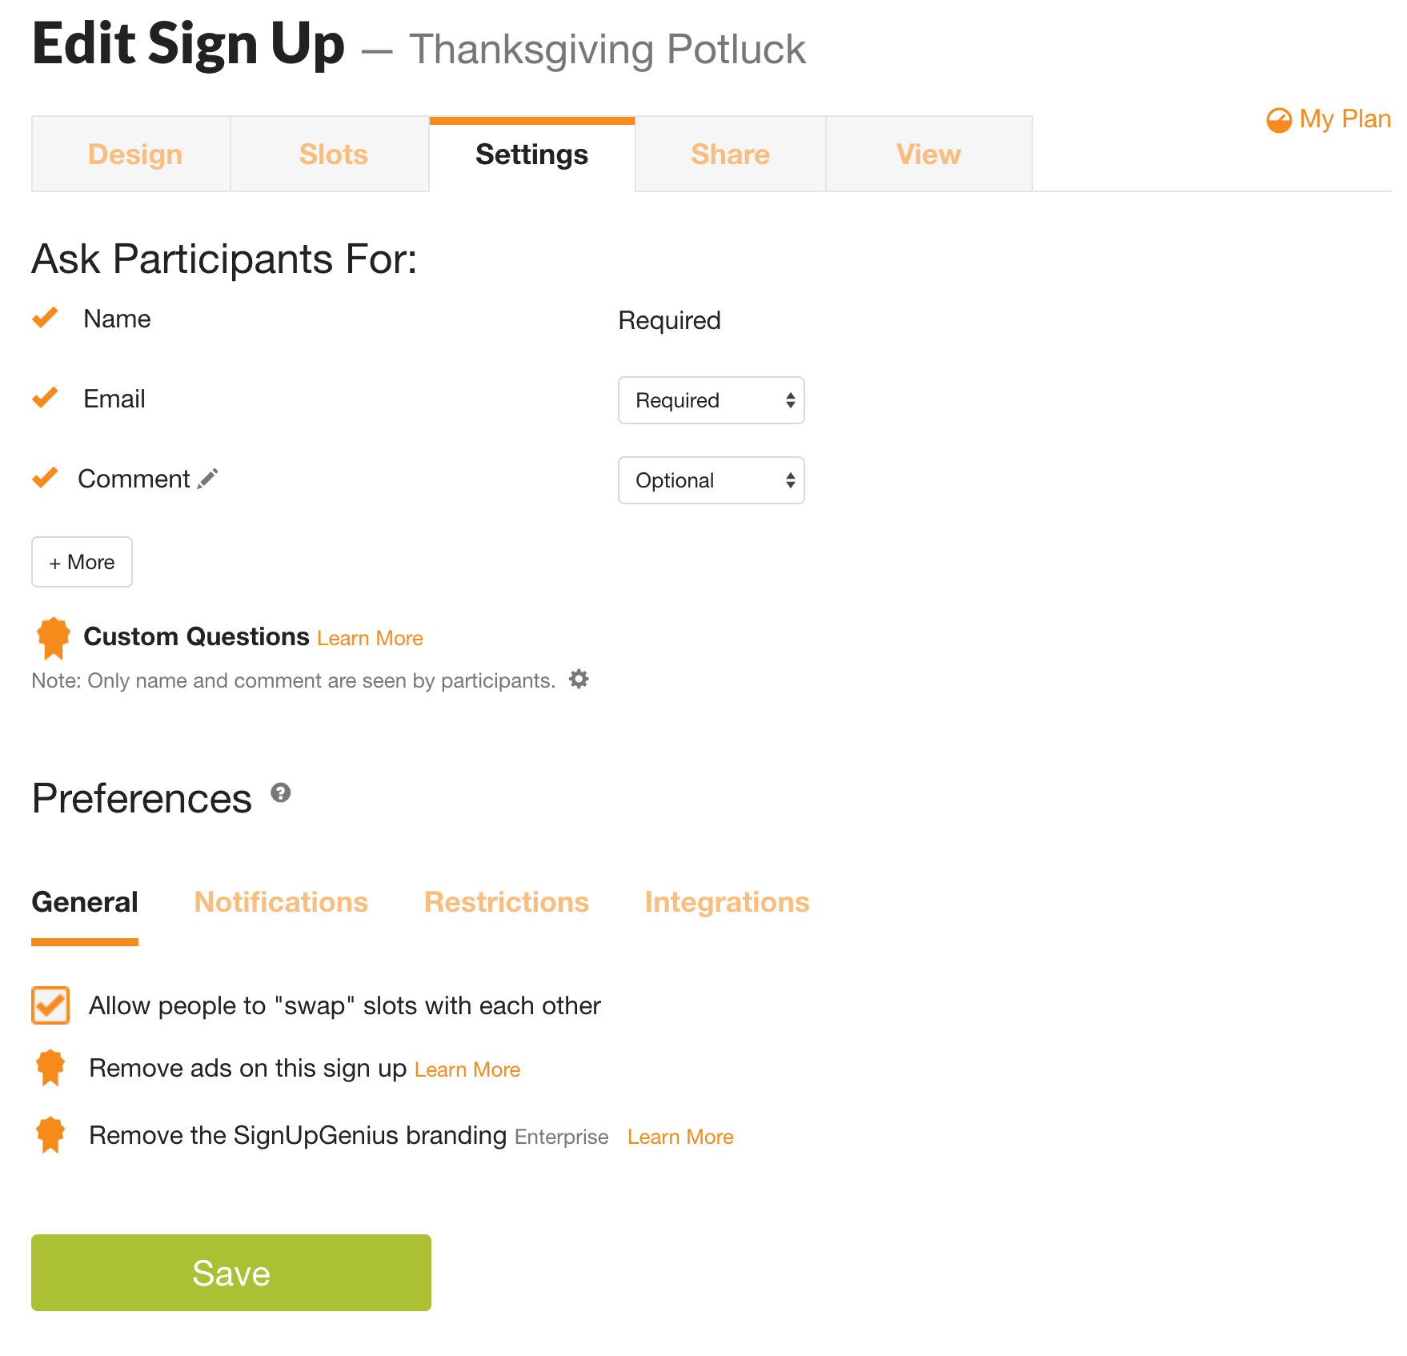Click the premium badge next to Remove ads
The image size is (1407, 1356).
[50, 1068]
